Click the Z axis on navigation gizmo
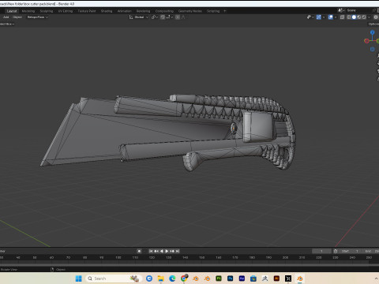Screen dimensions: 379x284 [372, 32]
